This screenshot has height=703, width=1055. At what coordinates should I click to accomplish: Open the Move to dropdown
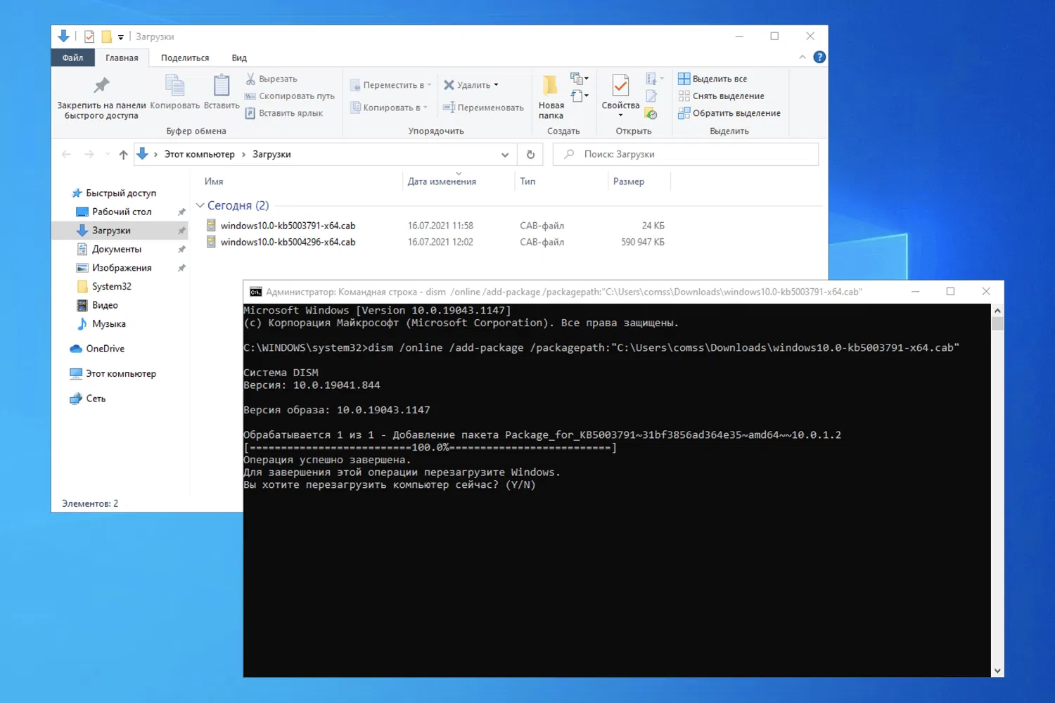[x=390, y=85]
